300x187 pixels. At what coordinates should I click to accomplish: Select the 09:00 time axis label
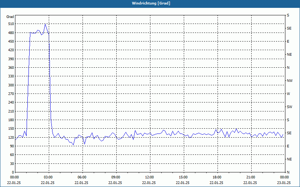point(115,177)
